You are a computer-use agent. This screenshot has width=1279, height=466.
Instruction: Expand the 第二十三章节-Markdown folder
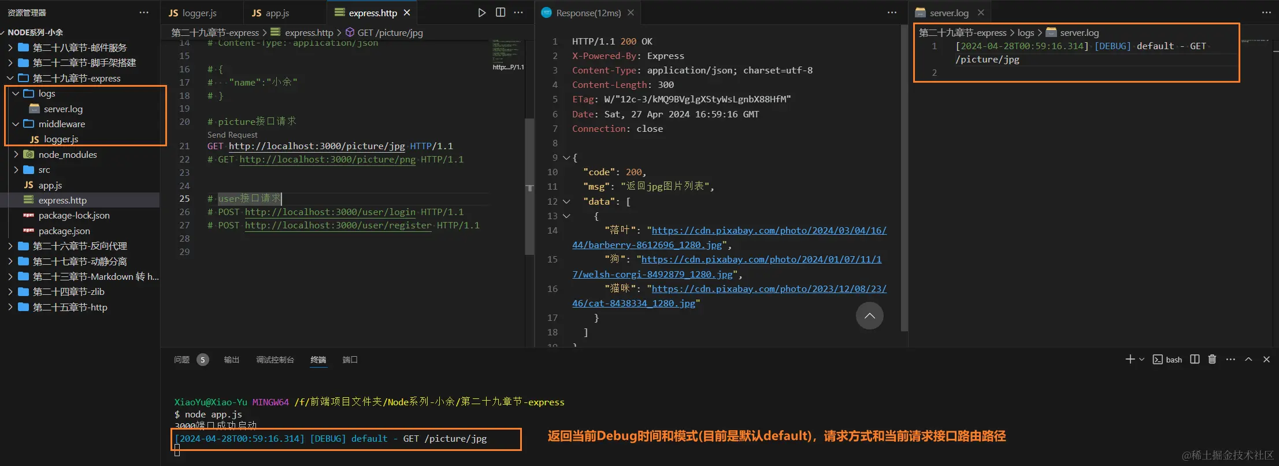pos(10,276)
